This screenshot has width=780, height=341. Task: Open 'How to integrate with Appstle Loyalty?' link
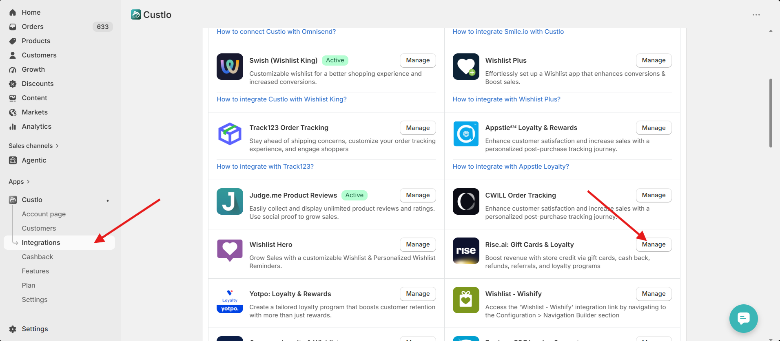[511, 167]
